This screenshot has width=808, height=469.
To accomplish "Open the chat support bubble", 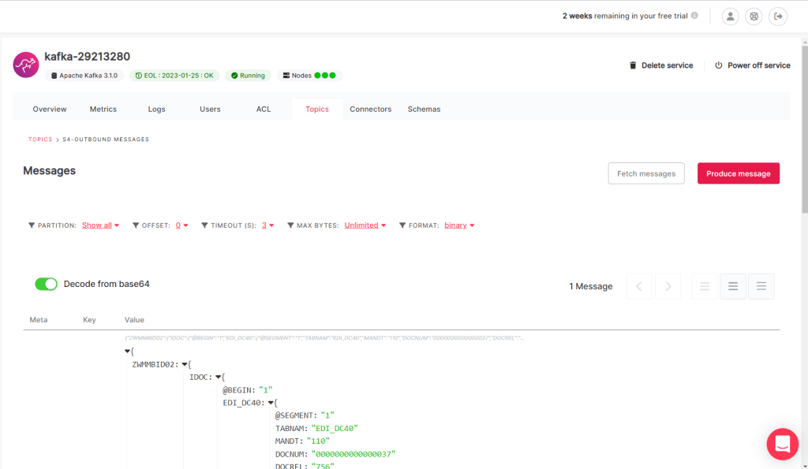I will pyautogui.click(x=782, y=445).
